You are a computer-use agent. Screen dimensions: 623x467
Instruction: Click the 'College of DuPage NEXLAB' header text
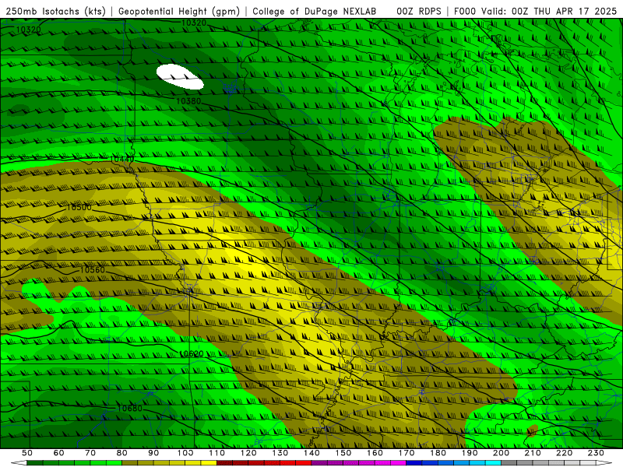pos(315,12)
